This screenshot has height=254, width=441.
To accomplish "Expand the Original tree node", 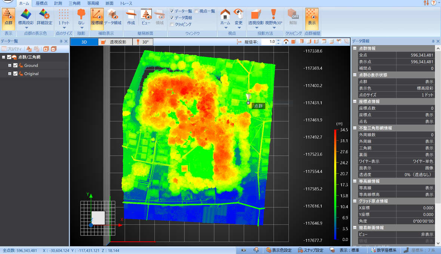I will [x=10, y=74].
